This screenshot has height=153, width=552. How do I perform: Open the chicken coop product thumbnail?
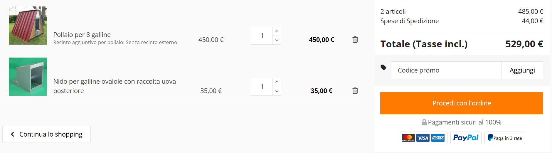28,26
